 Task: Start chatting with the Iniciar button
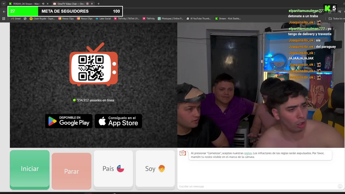[x=30, y=169]
